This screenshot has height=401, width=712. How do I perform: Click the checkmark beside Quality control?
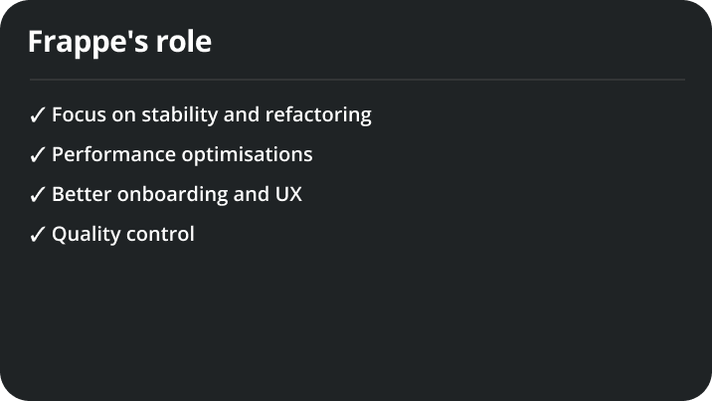(37, 236)
